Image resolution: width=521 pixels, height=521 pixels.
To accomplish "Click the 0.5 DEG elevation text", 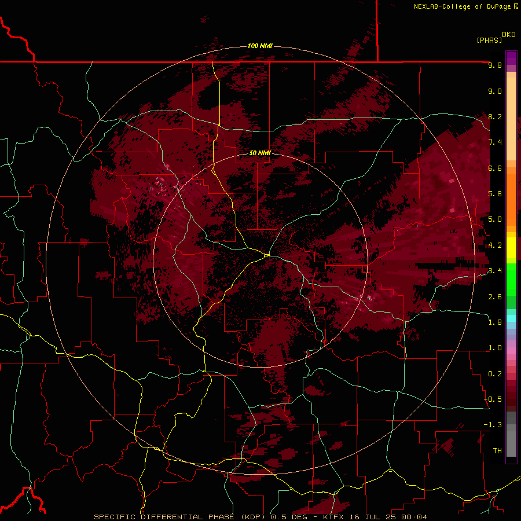I will [x=290, y=517].
